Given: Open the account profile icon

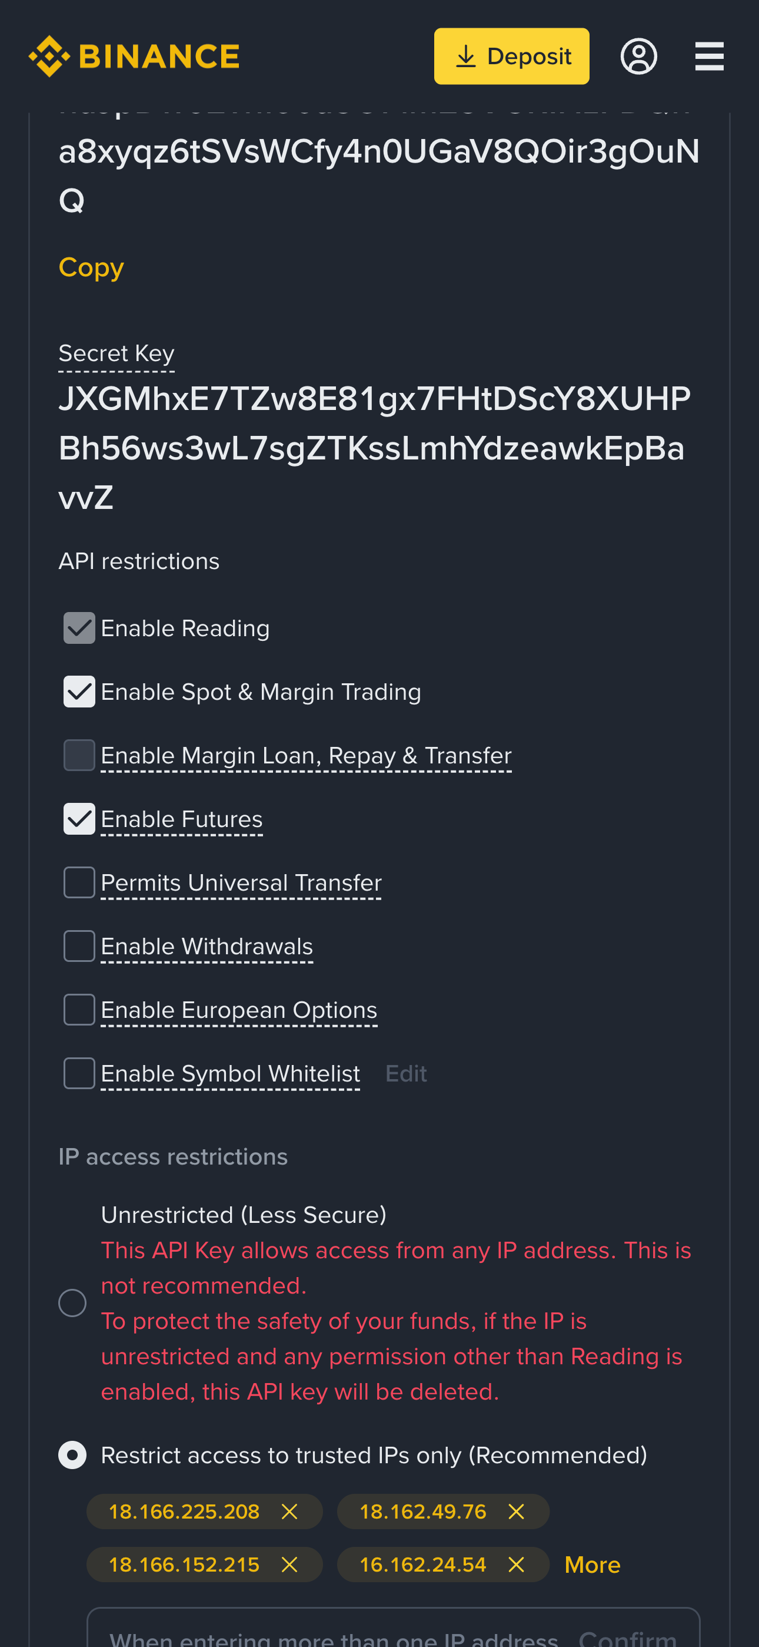Looking at the screenshot, I should (639, 55).
